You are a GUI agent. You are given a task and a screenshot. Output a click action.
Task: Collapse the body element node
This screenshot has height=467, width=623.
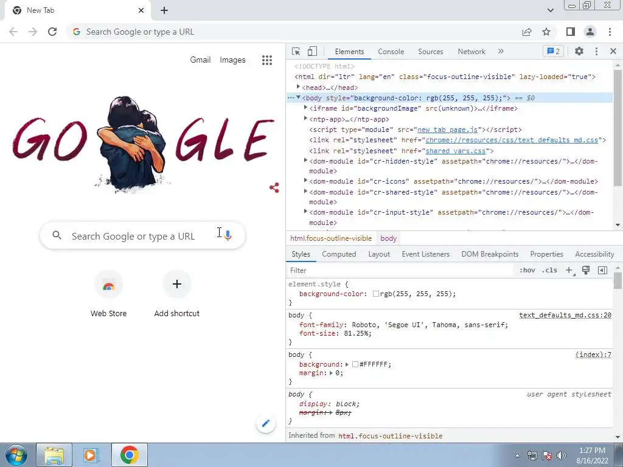298,97
